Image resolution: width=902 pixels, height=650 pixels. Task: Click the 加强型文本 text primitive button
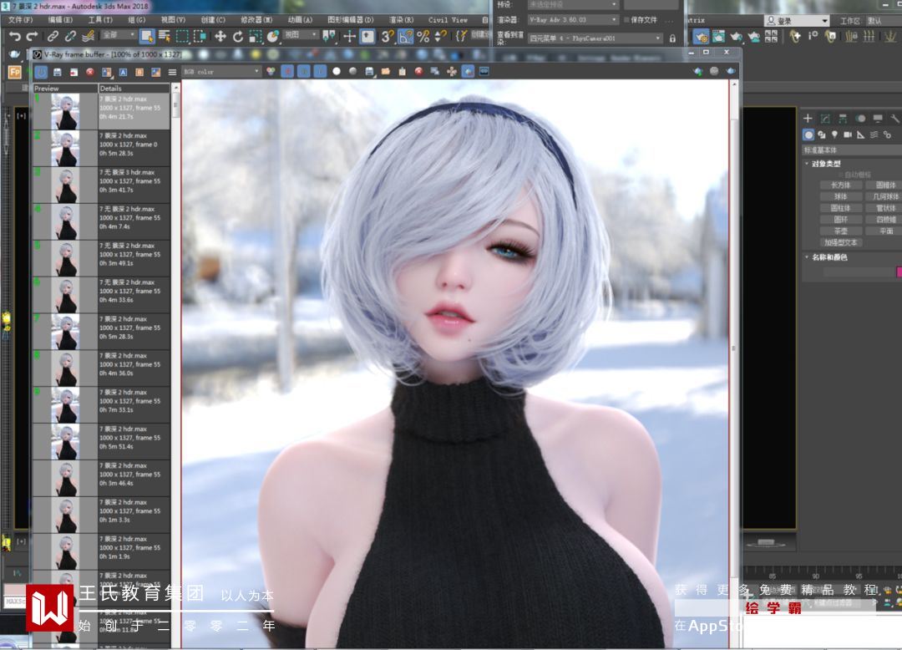coord(840,243)
